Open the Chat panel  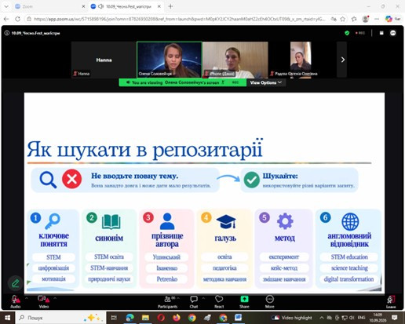[x=194, y=301]
